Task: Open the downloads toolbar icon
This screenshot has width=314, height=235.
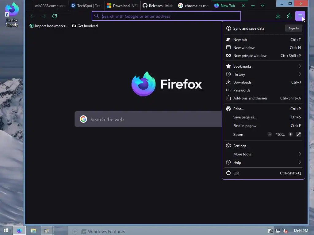Action: coord(278,16)
